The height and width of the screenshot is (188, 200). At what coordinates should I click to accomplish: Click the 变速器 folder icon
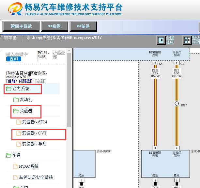click(x=16, y=111)
